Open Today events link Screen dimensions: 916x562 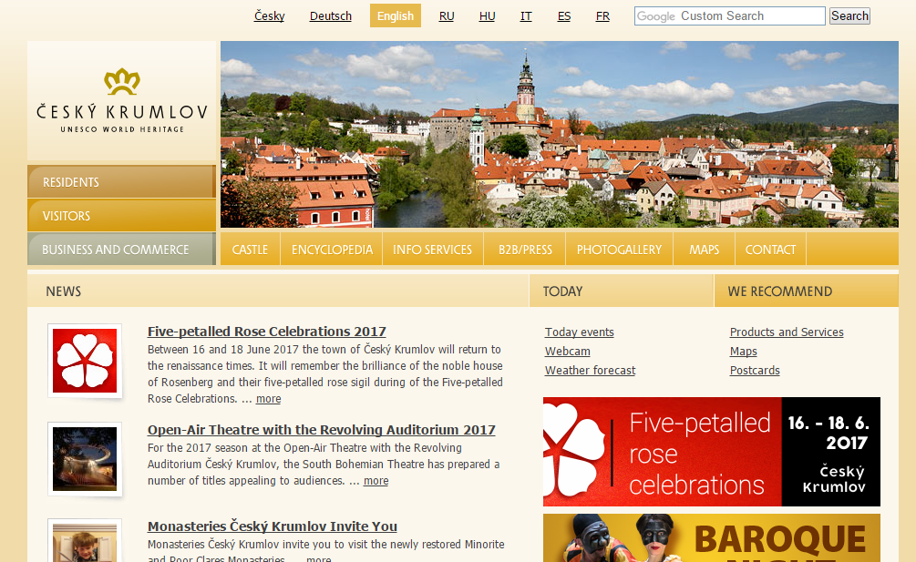click(580, 332)
